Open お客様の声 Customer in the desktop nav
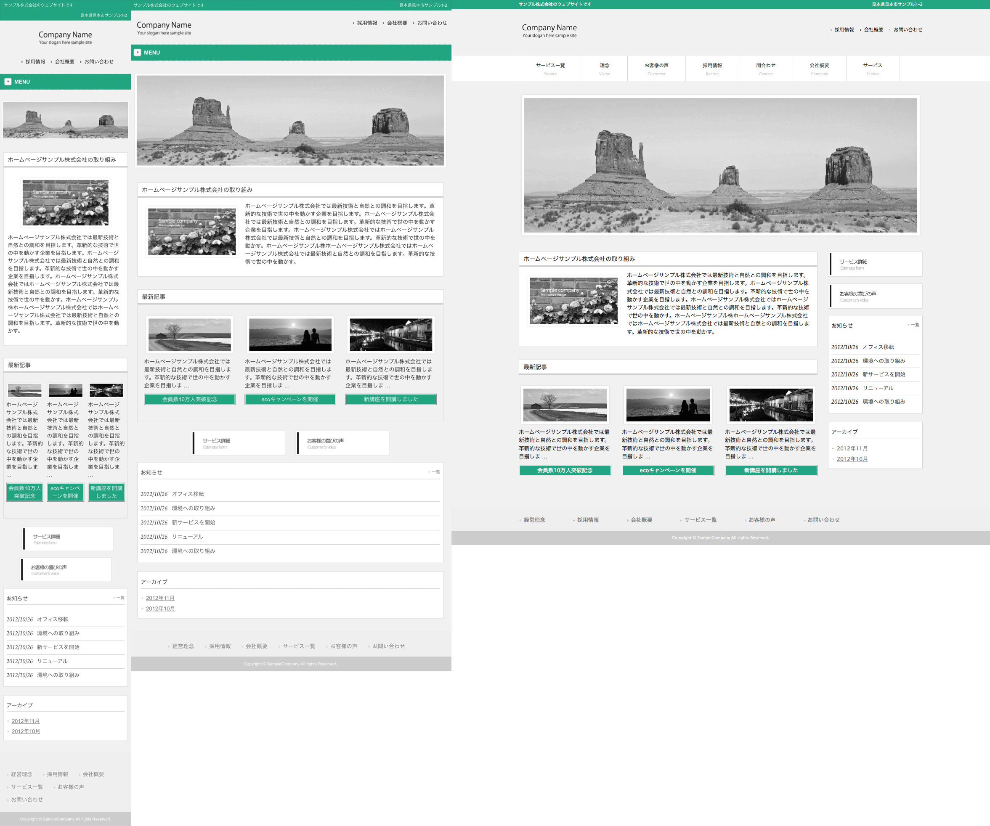990x826 pixels. 656,68
